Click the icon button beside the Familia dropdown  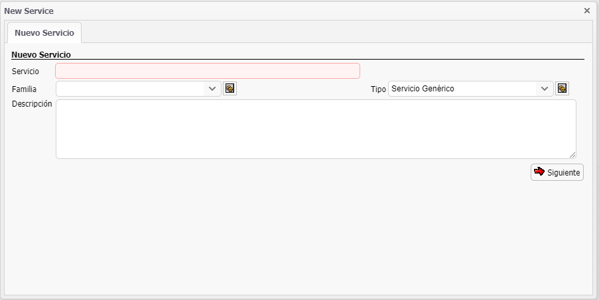(230, 89)
